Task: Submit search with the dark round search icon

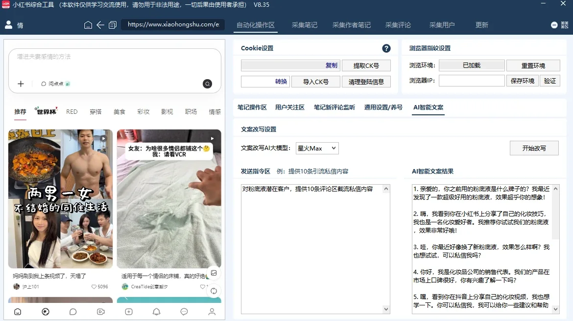Action: (x=207, y=84)
